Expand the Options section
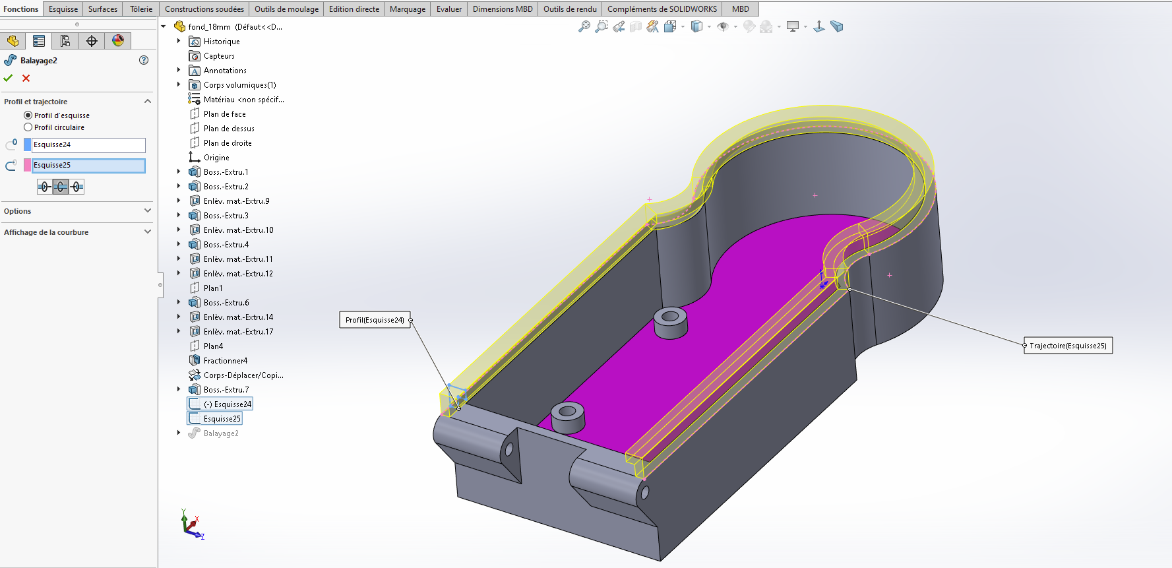The height and width of the screenshot is (568, 1172). pos(147,211)
